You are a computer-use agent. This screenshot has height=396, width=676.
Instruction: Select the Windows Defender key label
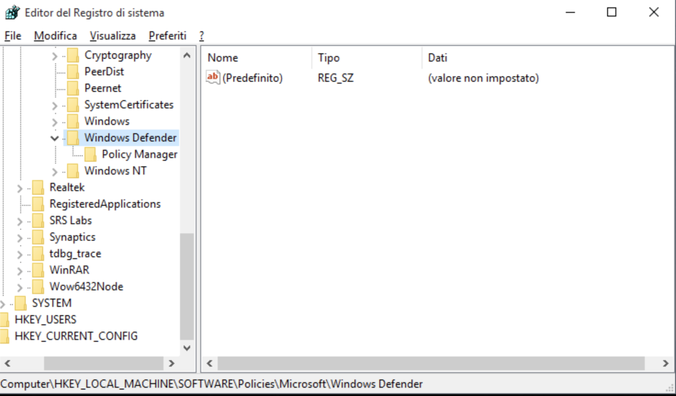click(x=130, y=137)
